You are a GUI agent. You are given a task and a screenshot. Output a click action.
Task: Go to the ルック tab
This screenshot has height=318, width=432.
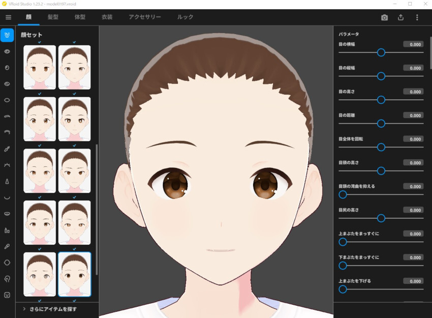[185, 17]
